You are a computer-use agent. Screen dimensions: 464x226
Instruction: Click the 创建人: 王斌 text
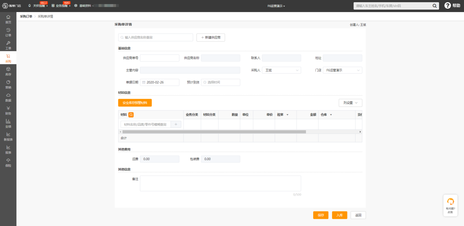[x=358, y=25]
